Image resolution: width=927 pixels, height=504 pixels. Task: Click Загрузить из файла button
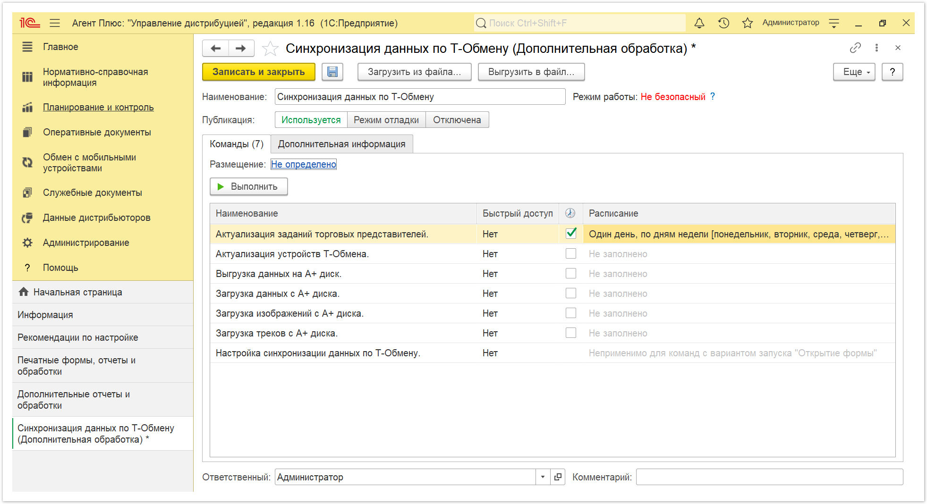point(414,72)
